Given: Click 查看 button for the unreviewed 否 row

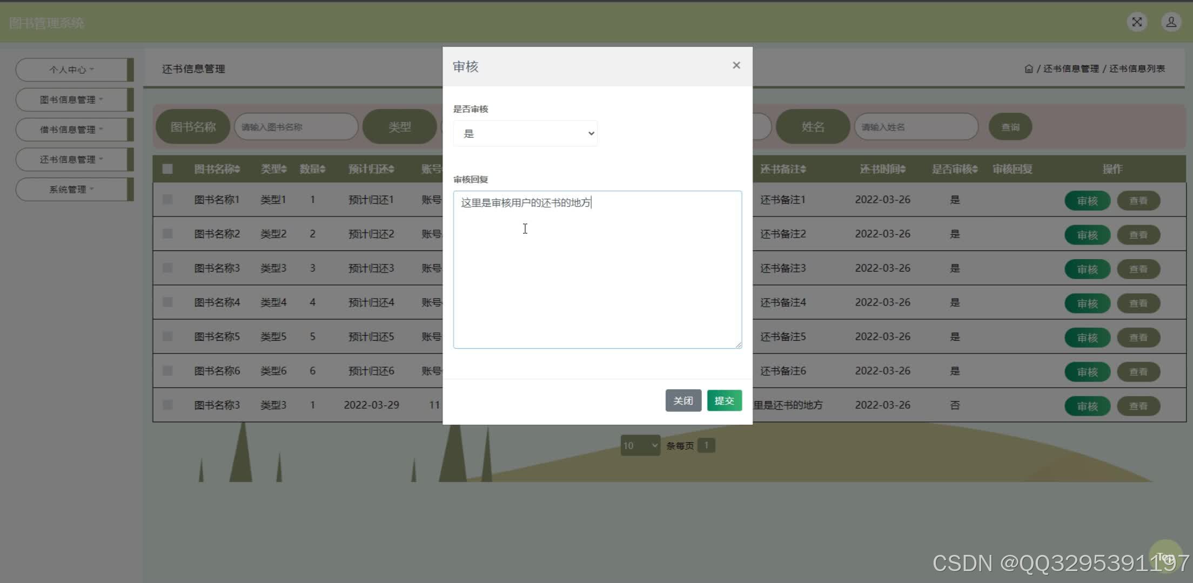Looking at the screenshot, I should point(1138,406).
